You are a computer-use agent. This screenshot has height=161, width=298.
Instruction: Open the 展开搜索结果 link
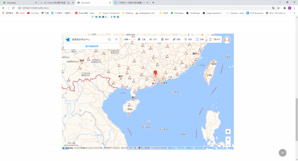point(92,46)
